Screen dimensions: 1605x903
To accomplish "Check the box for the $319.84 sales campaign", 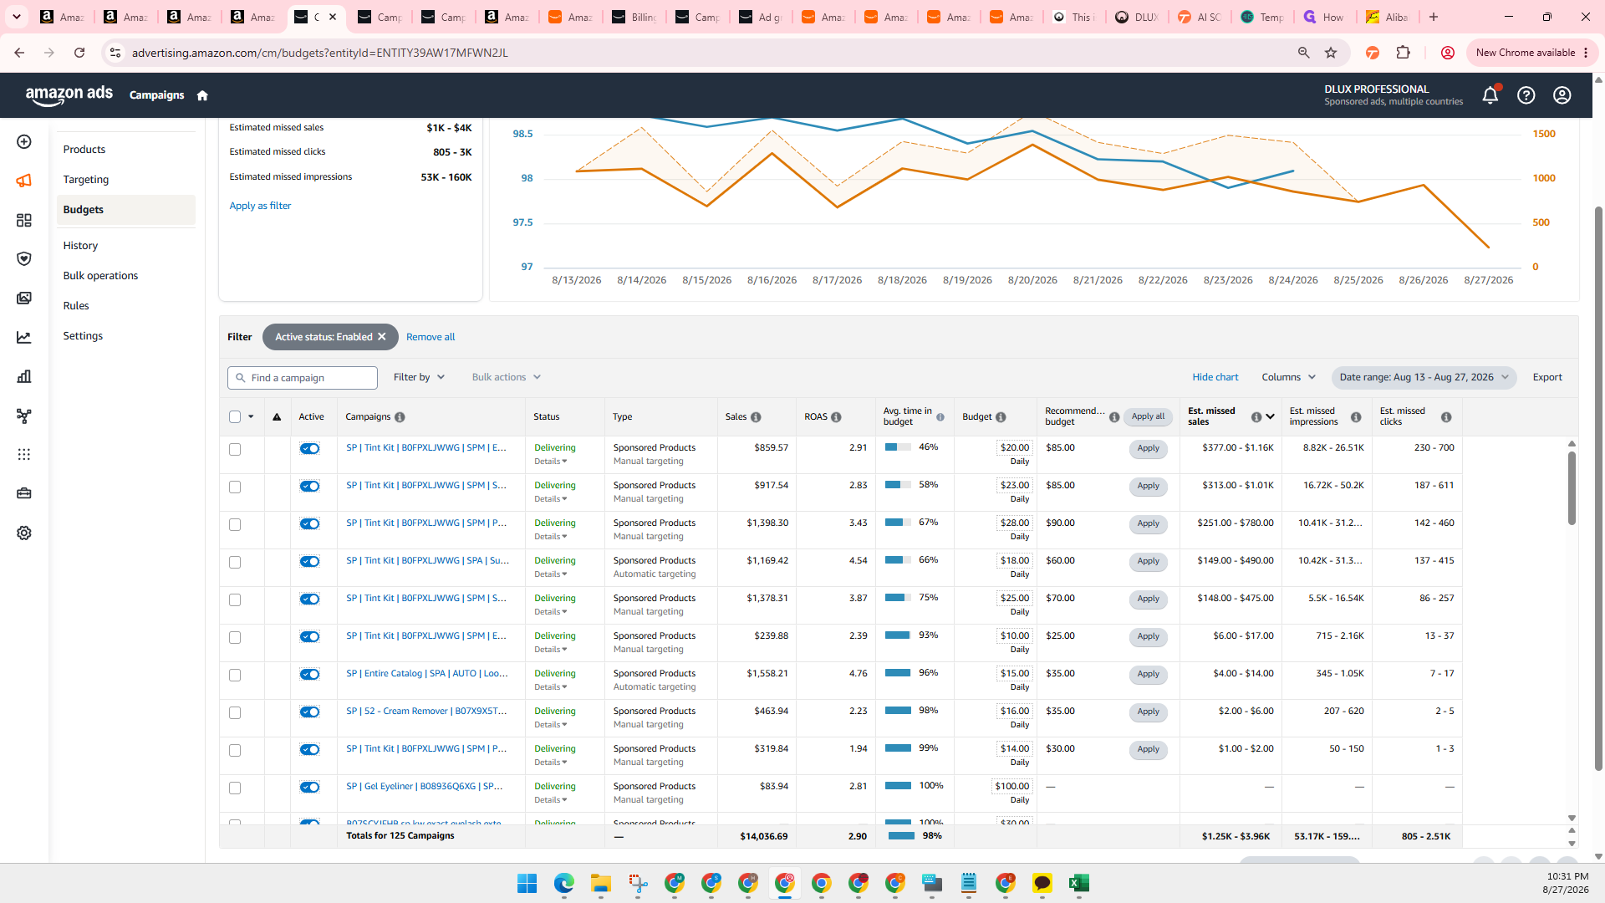I will 235,751.
